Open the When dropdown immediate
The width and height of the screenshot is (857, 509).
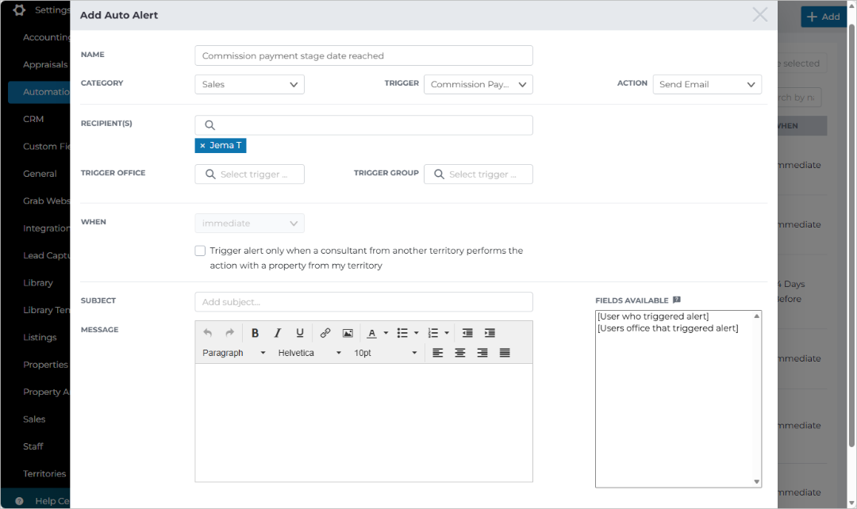(x=249, y=224)
